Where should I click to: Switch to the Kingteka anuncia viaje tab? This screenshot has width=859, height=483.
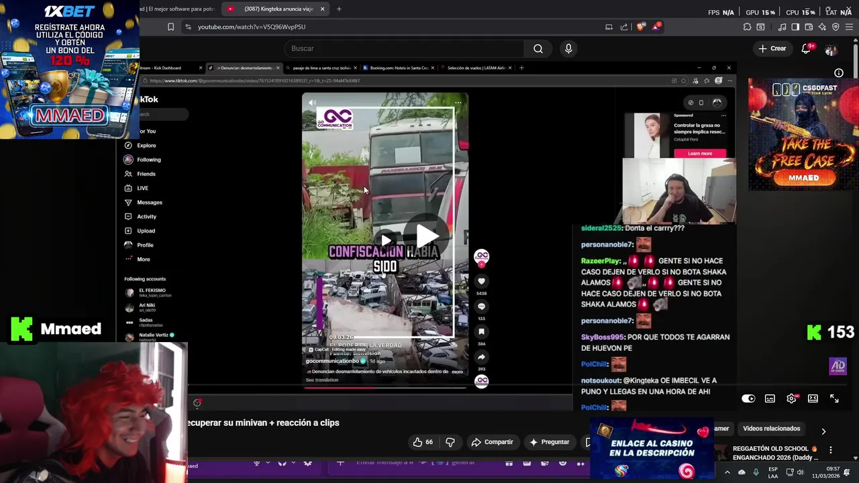coord(275,9)
